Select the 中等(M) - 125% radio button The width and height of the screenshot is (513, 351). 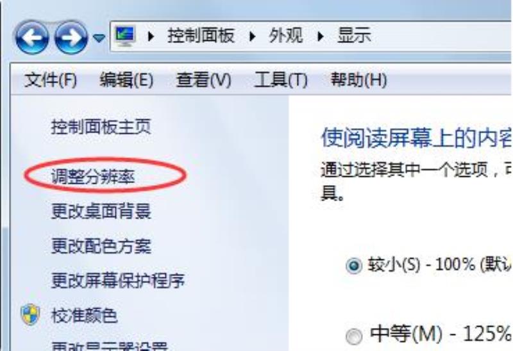point(354,336)
